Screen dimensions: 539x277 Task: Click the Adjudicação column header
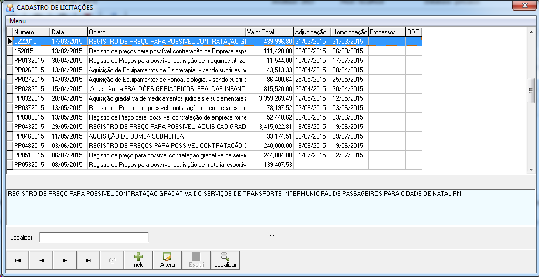[x=312, y=32]
